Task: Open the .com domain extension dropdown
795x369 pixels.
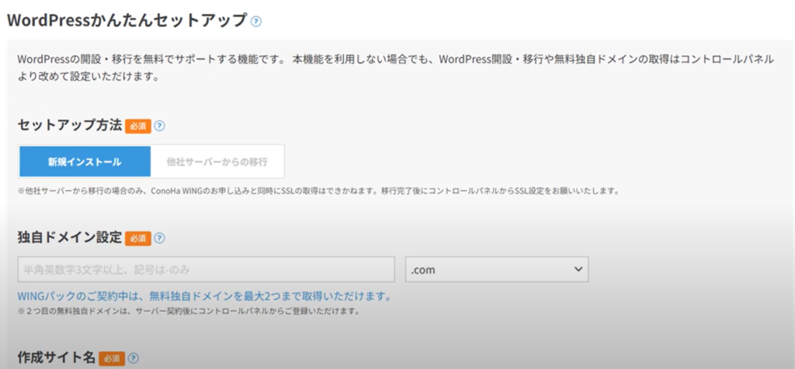Action: pos(496,269)
